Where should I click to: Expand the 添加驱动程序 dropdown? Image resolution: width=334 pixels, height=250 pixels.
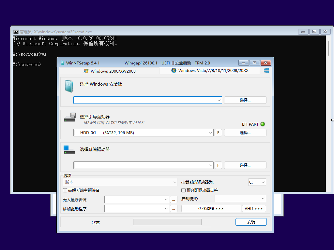166,209
